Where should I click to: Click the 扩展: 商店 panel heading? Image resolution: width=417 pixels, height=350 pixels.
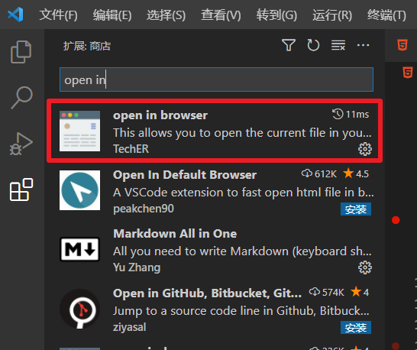(x=87, y=46)
